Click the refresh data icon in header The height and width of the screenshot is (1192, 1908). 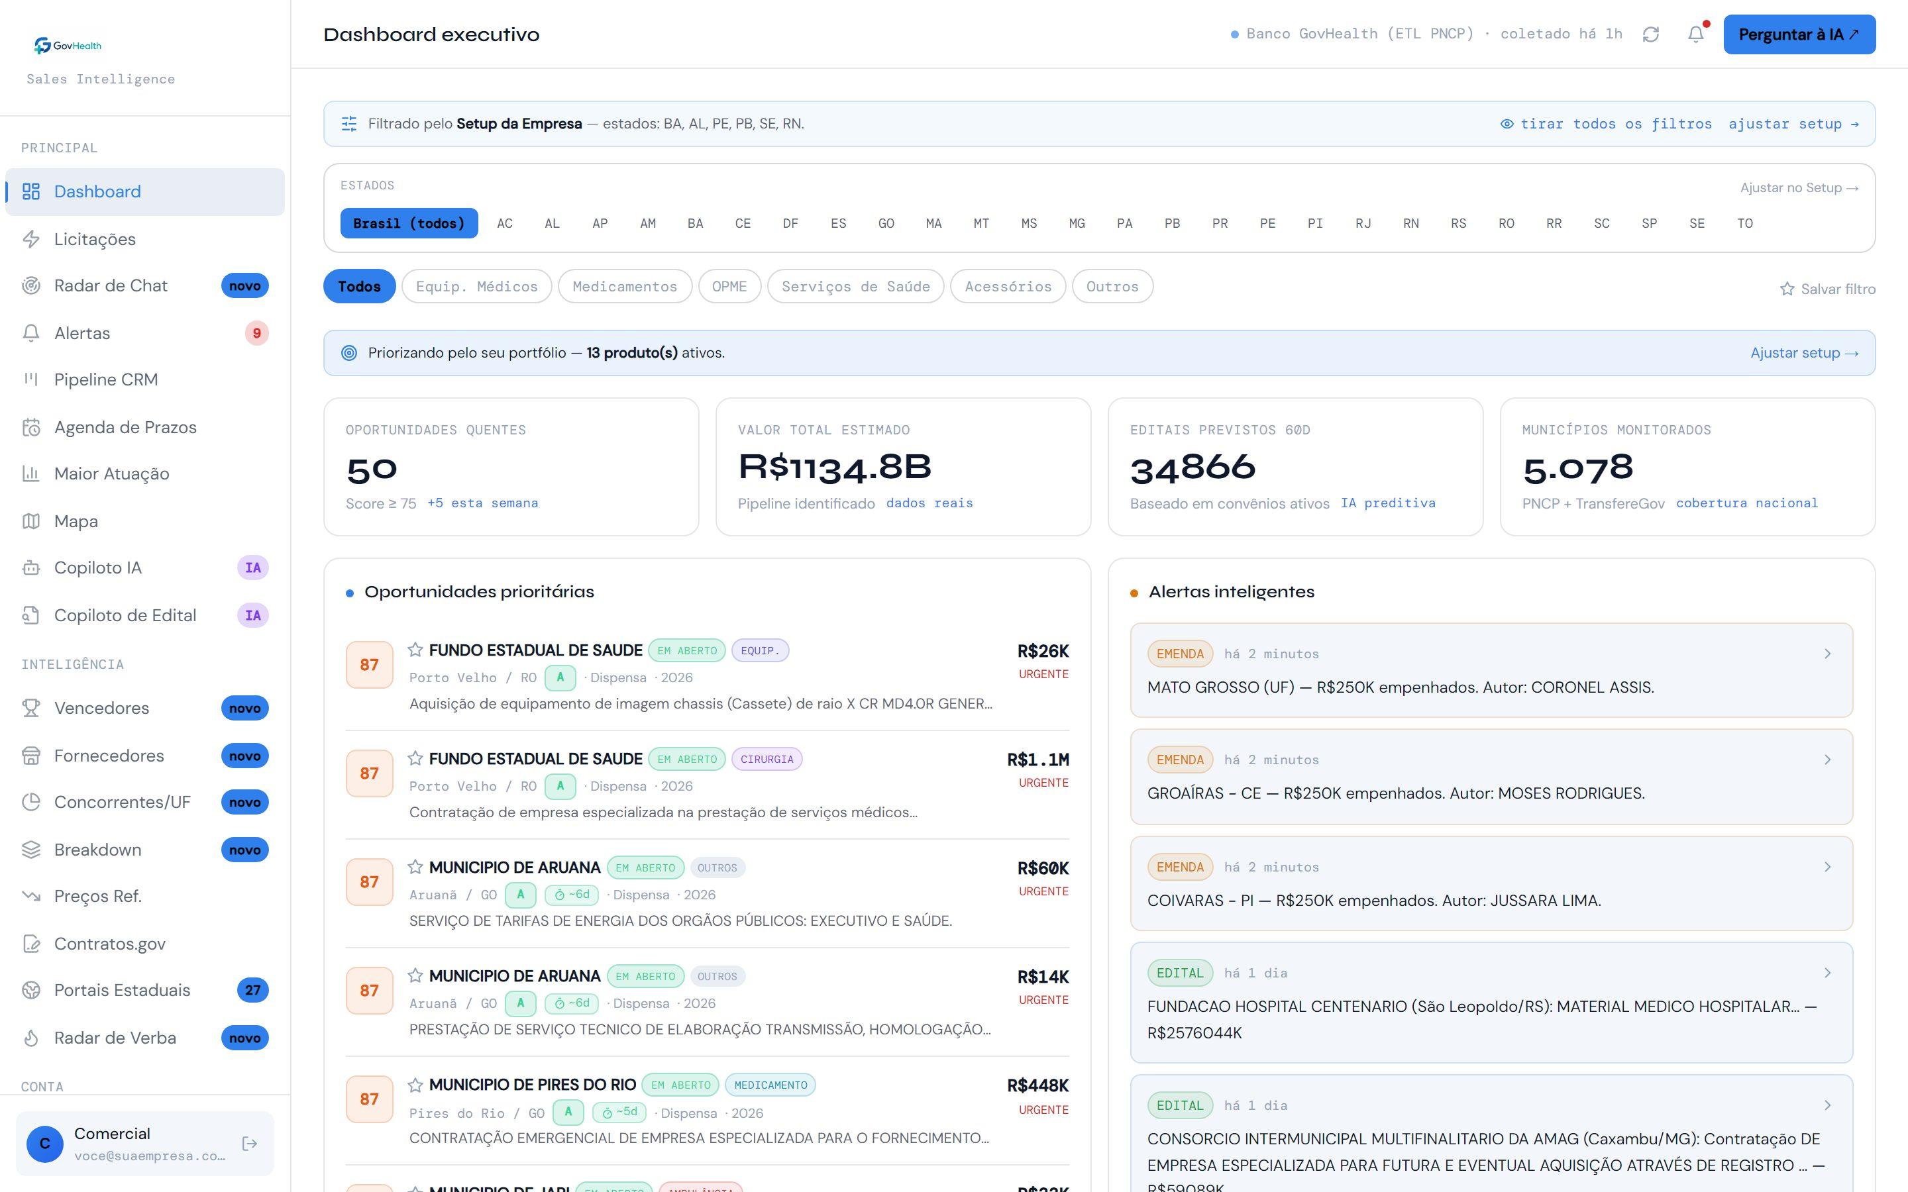(1650, 34)
